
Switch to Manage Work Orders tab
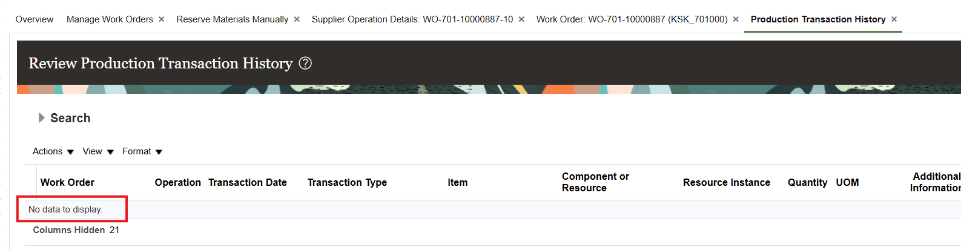(110, 19)
